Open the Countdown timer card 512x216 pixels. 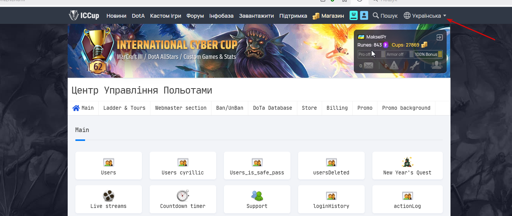tap(183, 199)
